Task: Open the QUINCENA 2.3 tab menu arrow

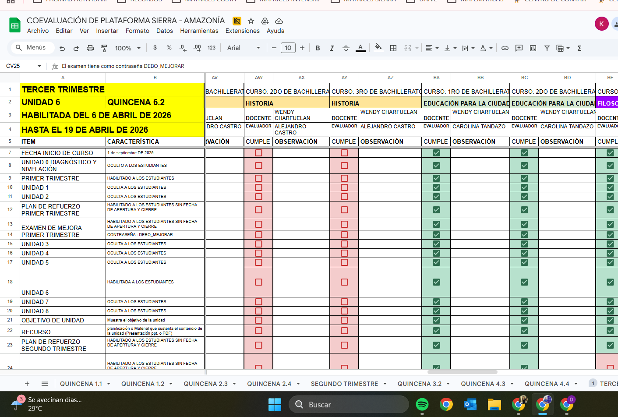Action: 234,384
